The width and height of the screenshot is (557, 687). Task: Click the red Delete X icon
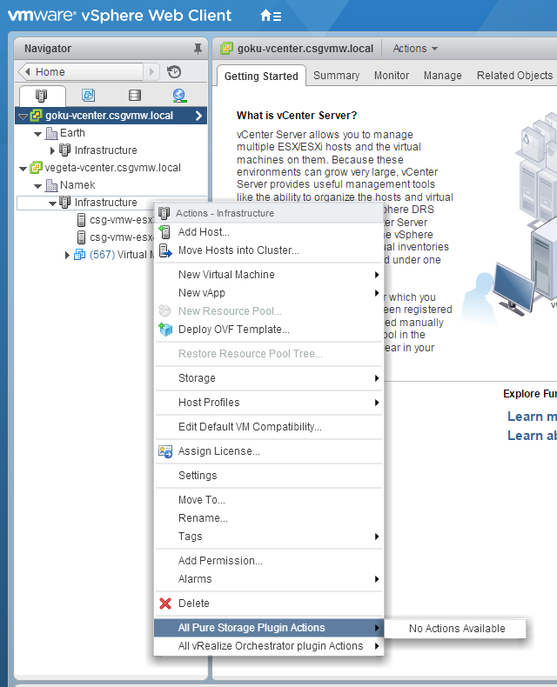[165, 604]
